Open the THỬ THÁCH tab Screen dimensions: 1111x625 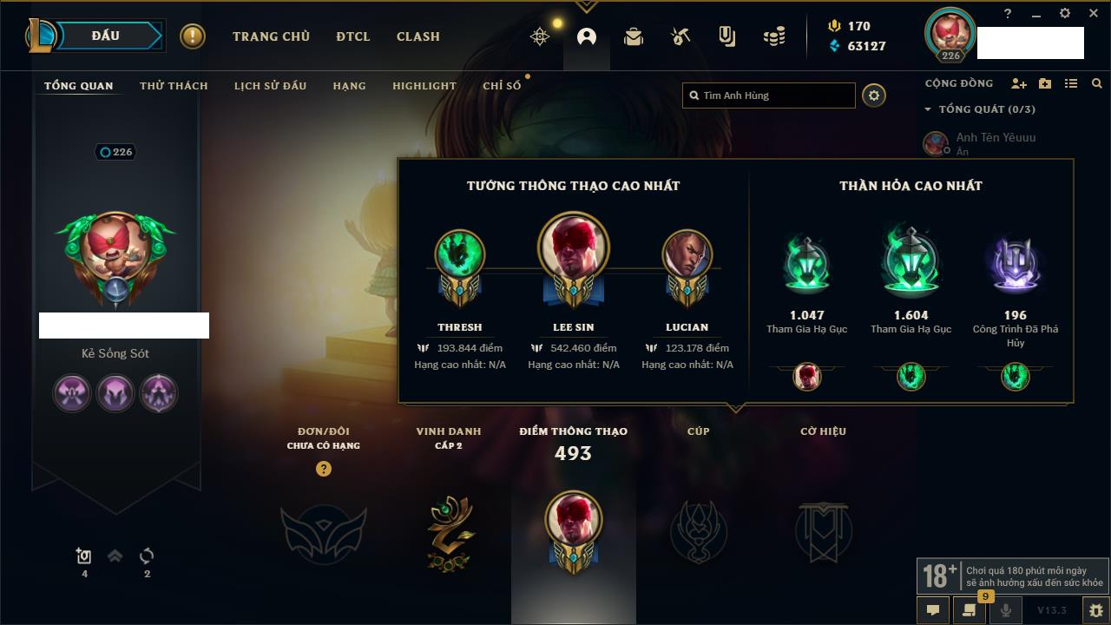pyautogui.click(x=174, y=86)
